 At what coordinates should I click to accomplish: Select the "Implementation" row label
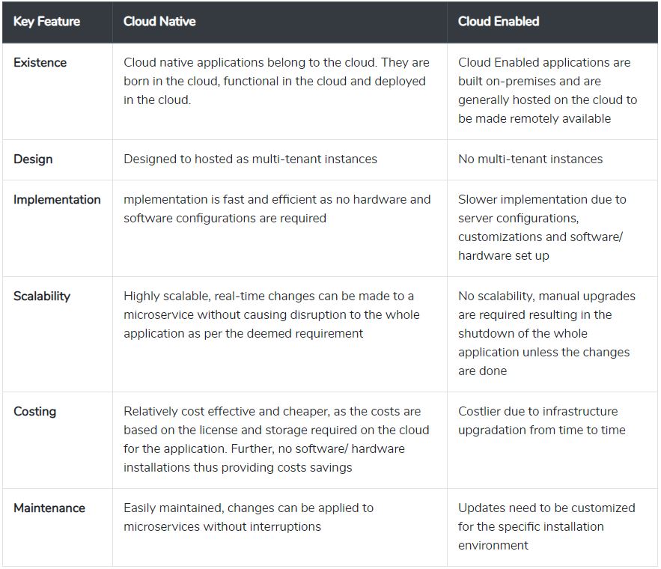tap(57, 199)
